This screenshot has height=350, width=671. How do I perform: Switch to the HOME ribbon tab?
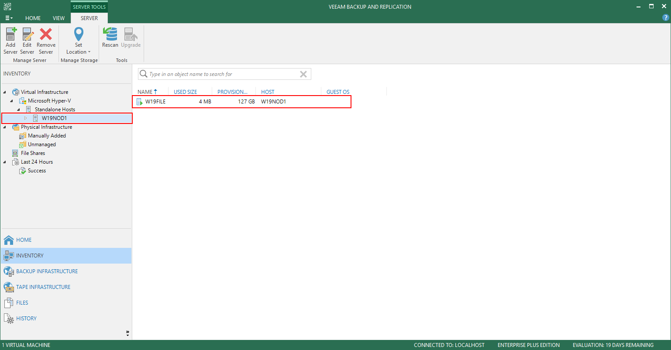33,18
